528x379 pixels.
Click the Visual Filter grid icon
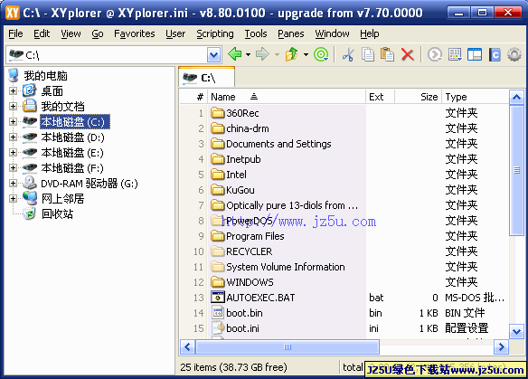pyautogui.click(x=455, y=54)
